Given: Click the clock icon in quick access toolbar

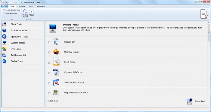Looking at the screenshot, I should click(x=6, y=2).
